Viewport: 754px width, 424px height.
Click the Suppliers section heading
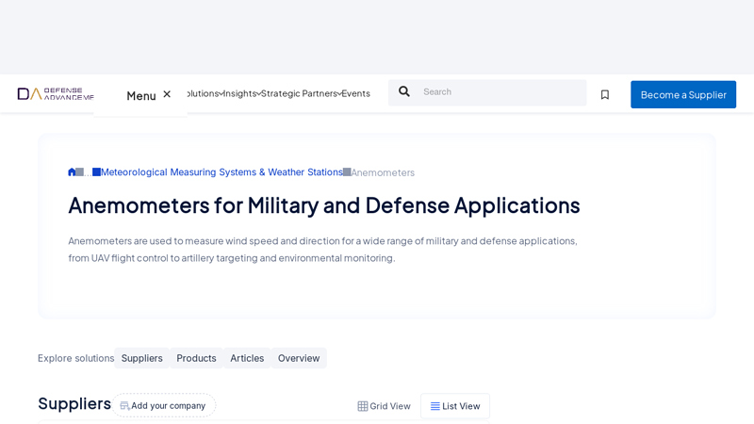(x=74, y=404)
